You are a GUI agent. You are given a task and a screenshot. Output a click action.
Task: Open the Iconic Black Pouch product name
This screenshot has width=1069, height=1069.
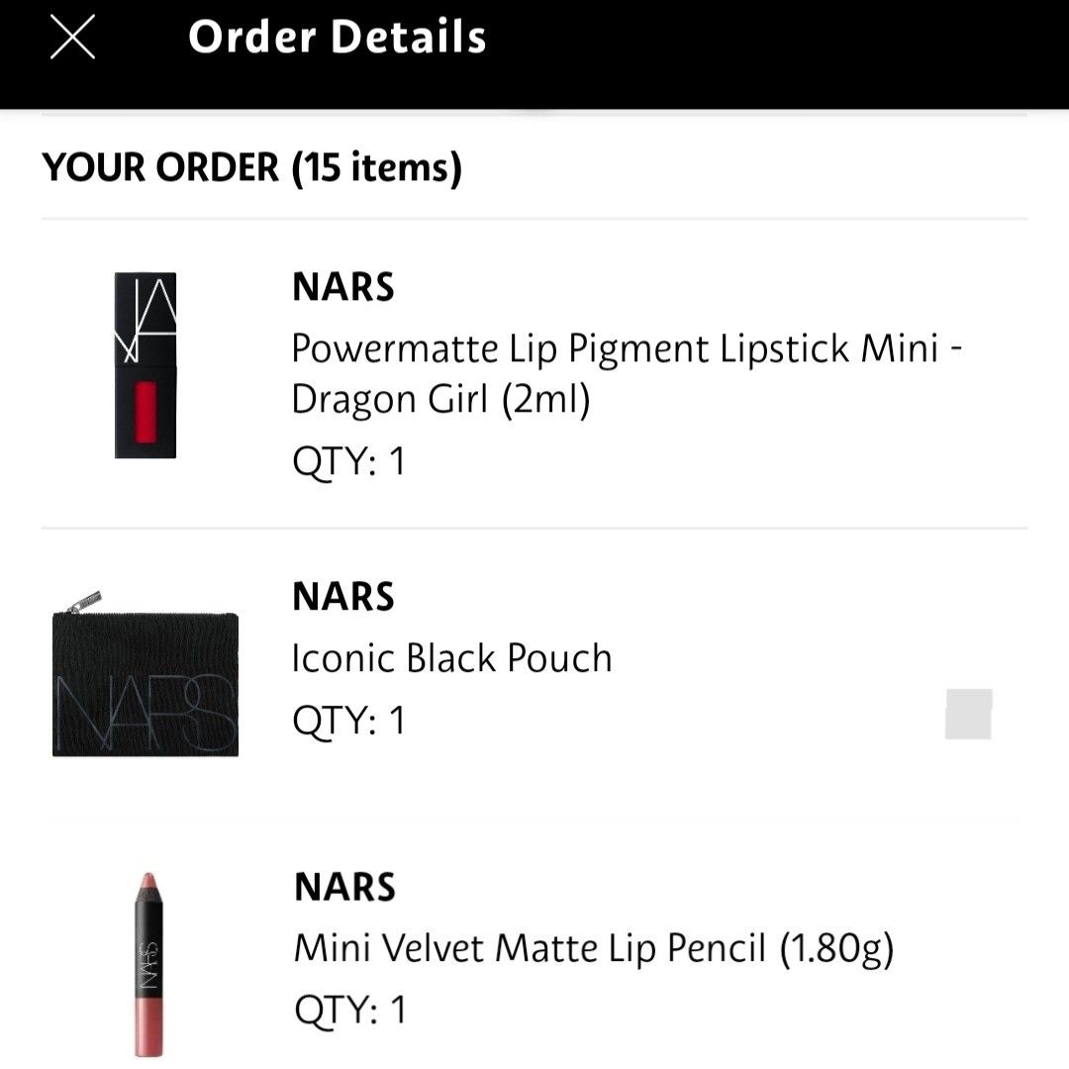point(451,656)
